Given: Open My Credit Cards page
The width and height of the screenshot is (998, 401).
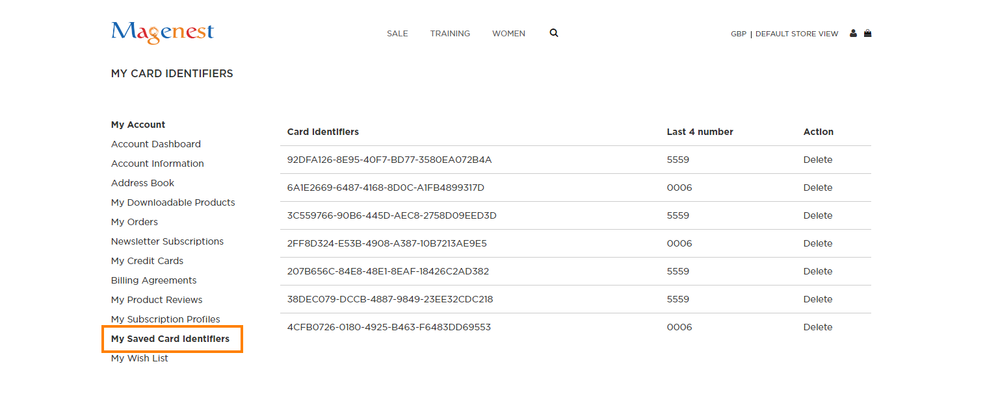Looking at the screenshot, I should 147,260.
